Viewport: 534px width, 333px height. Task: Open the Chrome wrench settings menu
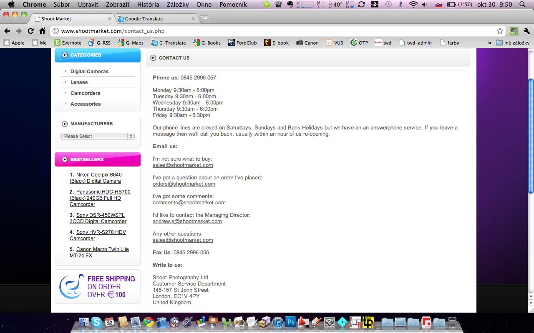pos(526,31)
